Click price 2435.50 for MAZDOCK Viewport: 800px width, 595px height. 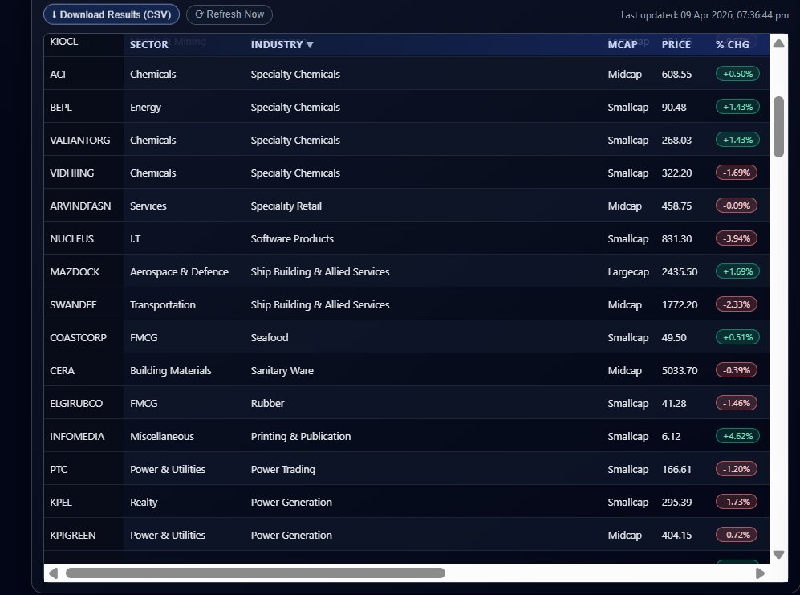(679, 271)
